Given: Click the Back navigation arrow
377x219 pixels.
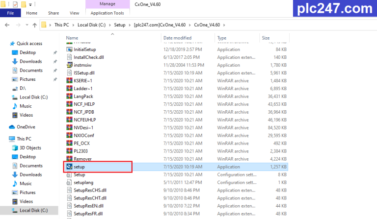Looking at the screenshot, I should click(x=7, y=25).
